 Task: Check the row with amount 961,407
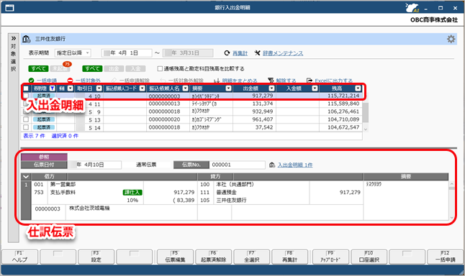point(26,119)
